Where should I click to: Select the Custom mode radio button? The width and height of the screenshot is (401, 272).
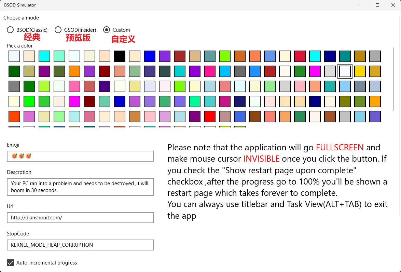(x=107, y=30)
